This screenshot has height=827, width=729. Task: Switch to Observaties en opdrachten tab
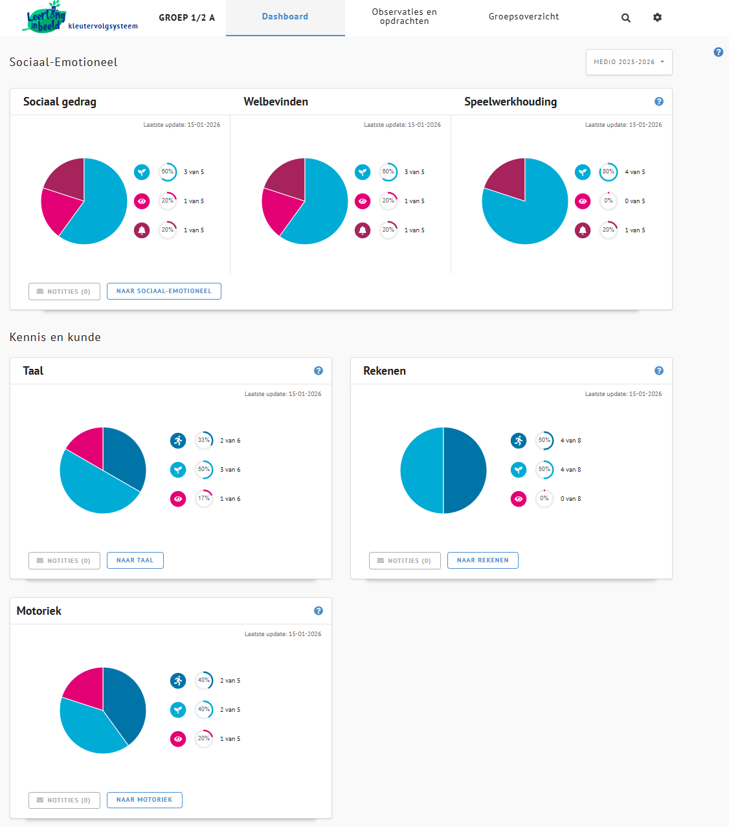(404, 17)
